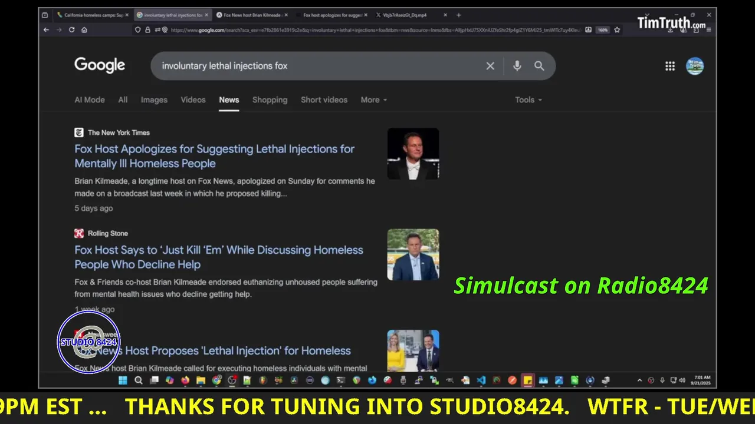Open File Explorer from the taskbar

click(201, 380)
